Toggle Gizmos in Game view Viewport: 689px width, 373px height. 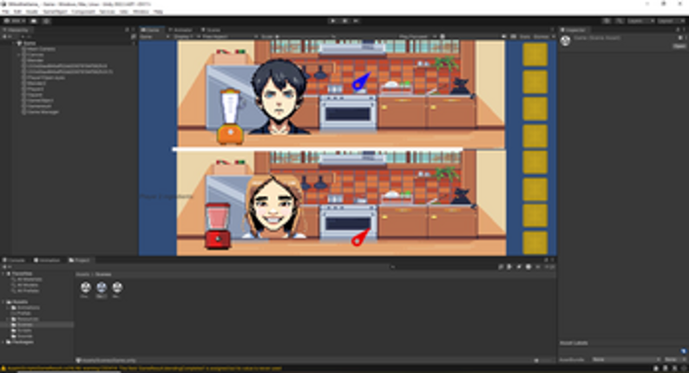541,36
